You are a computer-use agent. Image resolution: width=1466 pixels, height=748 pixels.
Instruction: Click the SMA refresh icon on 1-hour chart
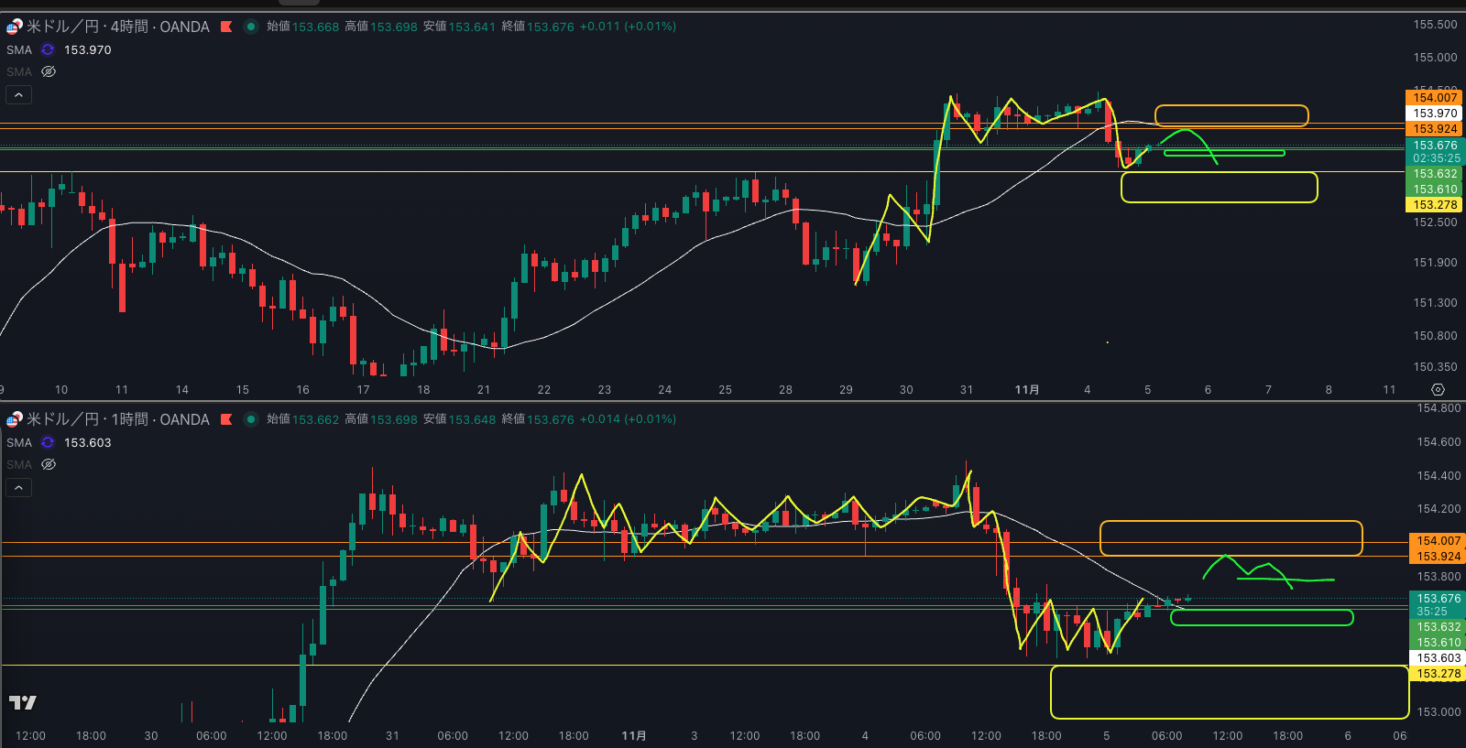pos(48,442)
